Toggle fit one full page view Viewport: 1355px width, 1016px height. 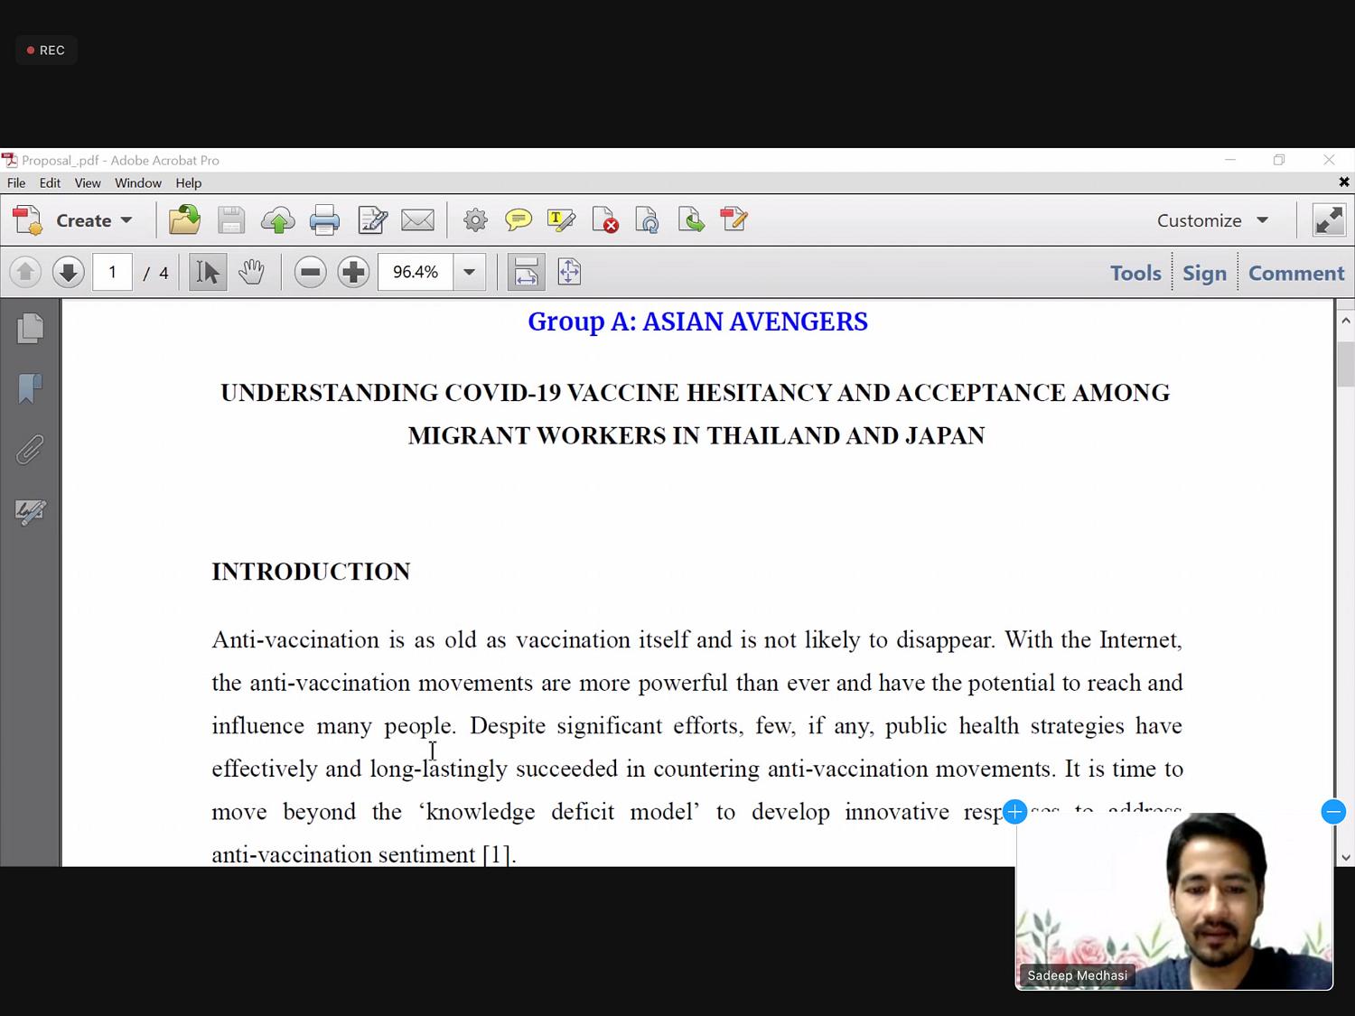[569, 272]
